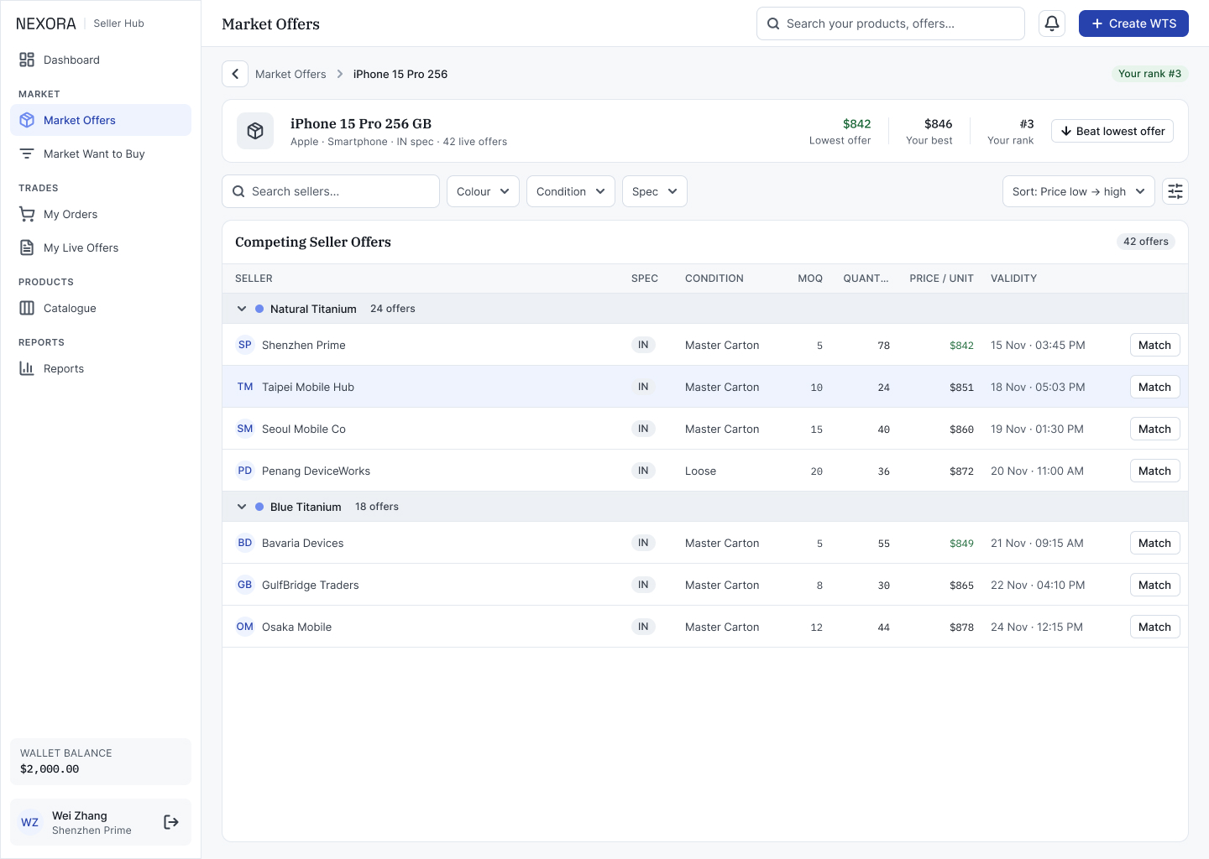This screenshot has width=1209, height=859.
Task: Click the Create WTS button
Action: 1133,23
